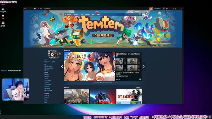Click the Windows platform icon in featured card
This screenshot has width=212, height=119.
click(x=140, y=79)
